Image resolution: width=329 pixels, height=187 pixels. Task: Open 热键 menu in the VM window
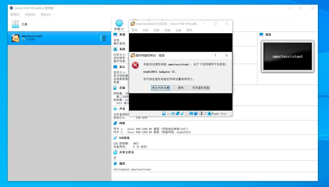tap(167, 30)
